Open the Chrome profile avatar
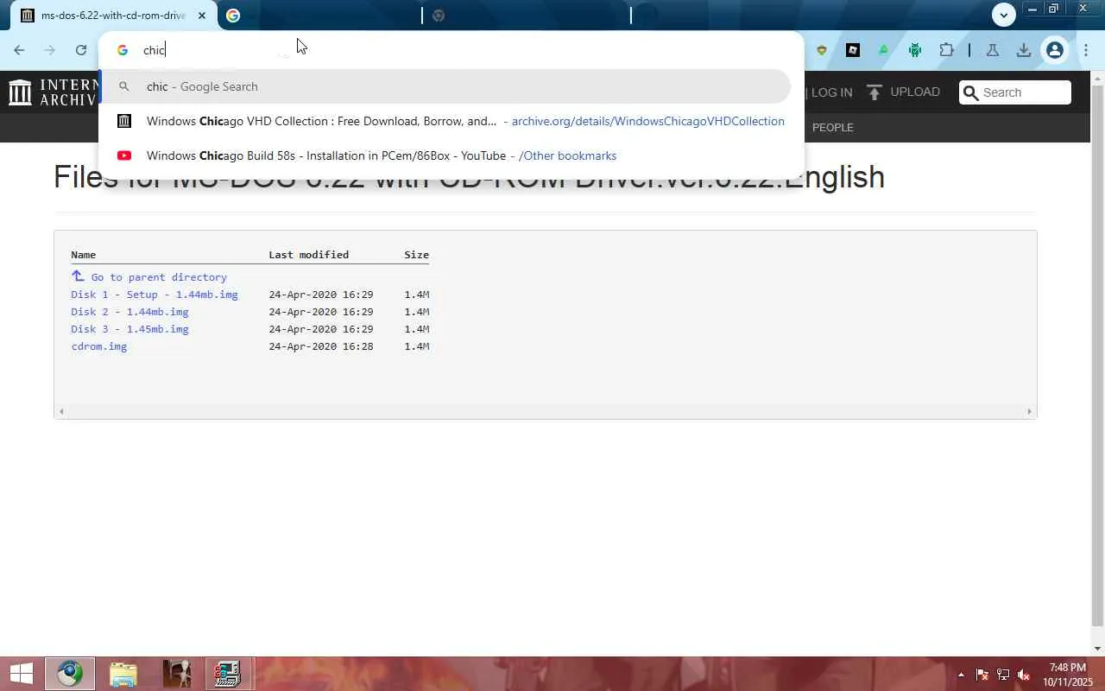This screenshot has height=691, width=1105. click(1055, 50)
